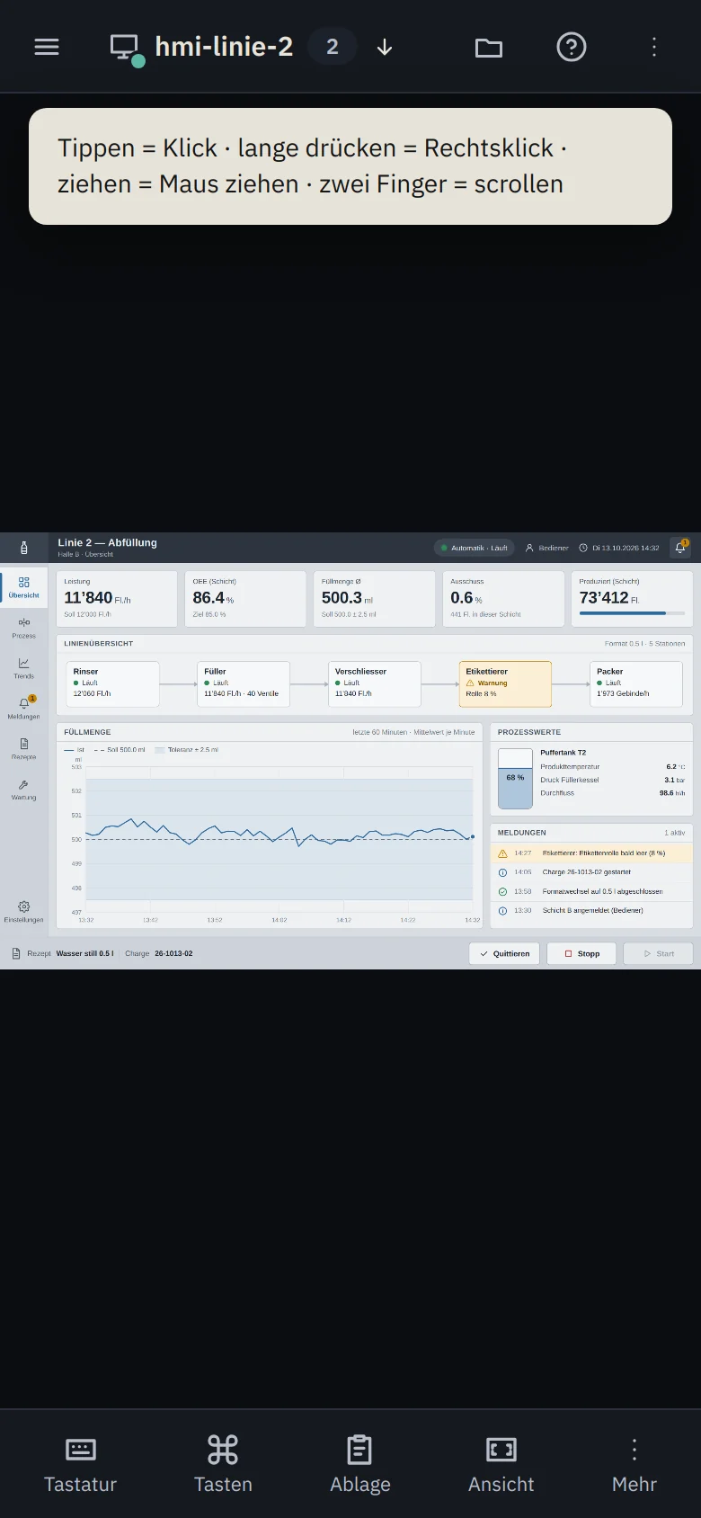Open the 14:27 Etikettenrolle bald leer message
The width and height of the screenshot is (701, 1518).
(x=591, y=853)
